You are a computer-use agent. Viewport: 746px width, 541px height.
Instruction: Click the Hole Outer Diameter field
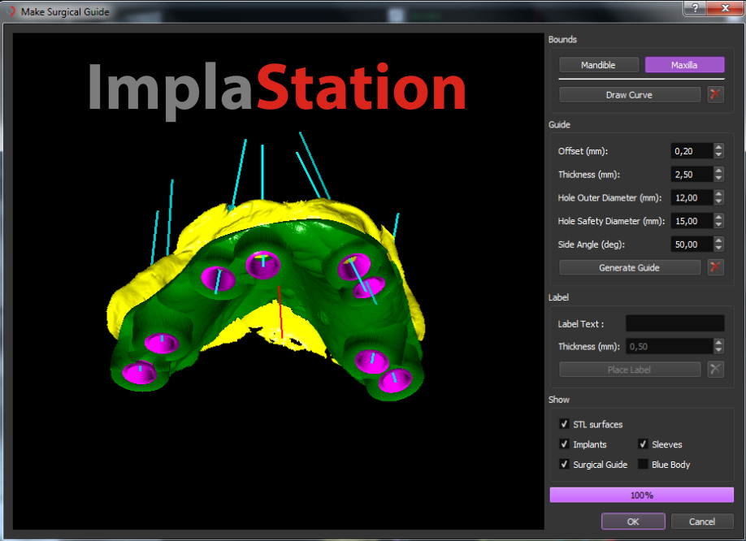pyautogui.click(x=692, y=197)
